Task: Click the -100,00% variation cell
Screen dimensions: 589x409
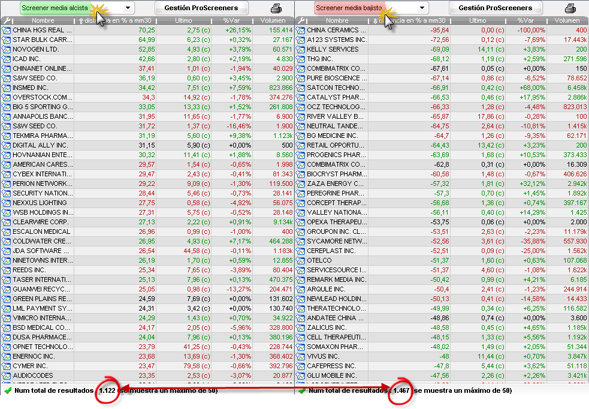Action: click(531, 30)
